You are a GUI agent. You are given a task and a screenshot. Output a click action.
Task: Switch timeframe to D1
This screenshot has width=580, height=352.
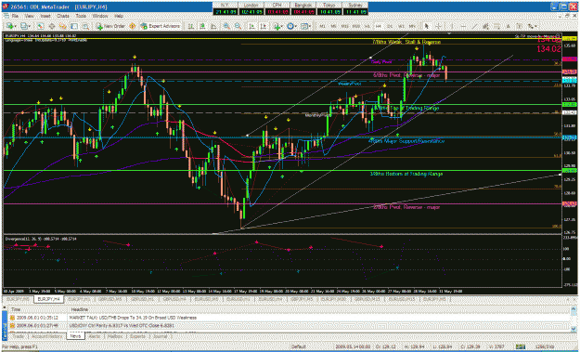click(x=390, y=26)
